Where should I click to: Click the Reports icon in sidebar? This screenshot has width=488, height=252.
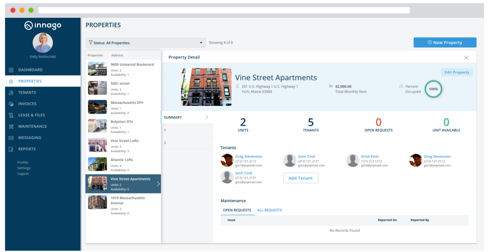pyautogui.click(x=11, y=149)
